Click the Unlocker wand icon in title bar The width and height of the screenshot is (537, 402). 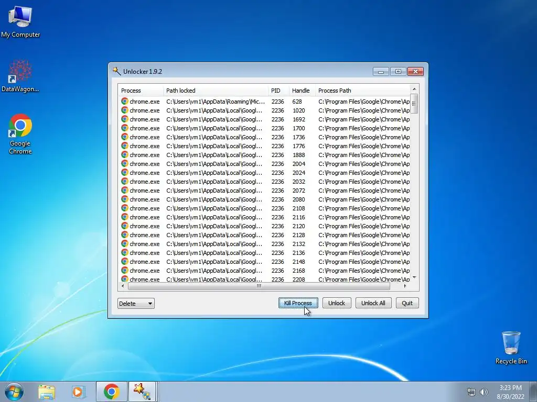[x=117, y=71]
